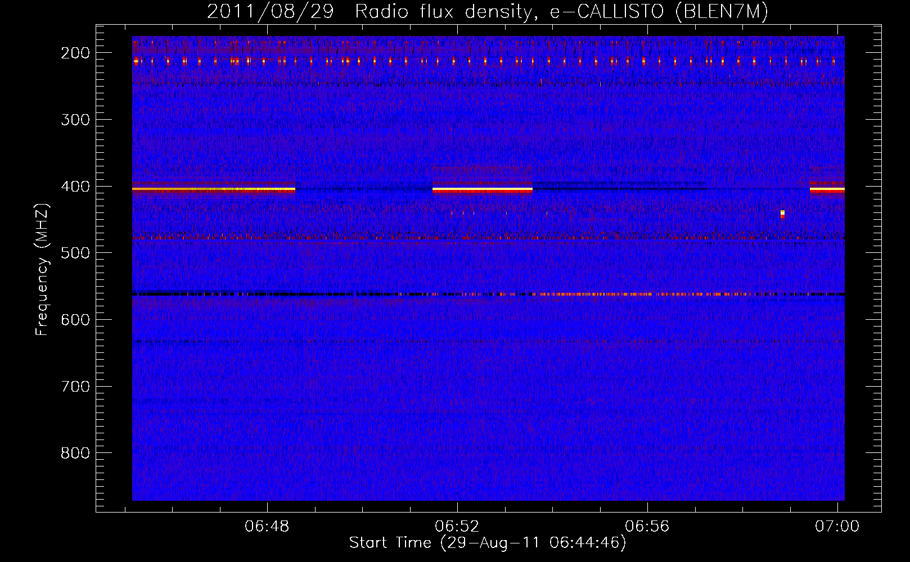Click the bright 400 MHz band segment around 06:52
The height and width of the screenshot is (562, 910).
coord(483,190)
